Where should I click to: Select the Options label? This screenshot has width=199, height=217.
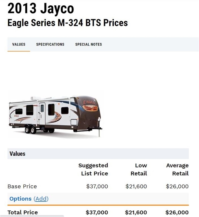[x=20, y=199]
